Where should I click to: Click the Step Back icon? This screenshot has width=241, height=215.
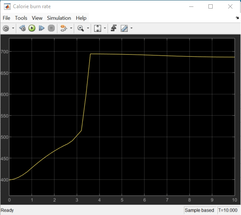[x=22, y=28]
